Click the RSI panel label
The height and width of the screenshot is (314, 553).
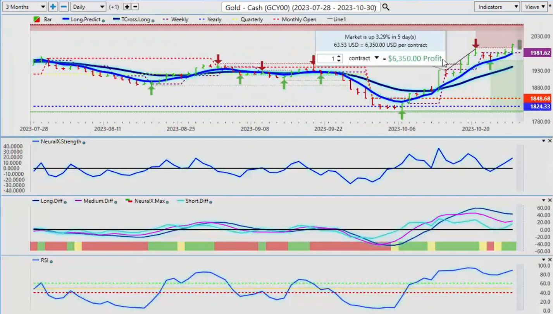[x=45, y=260]
